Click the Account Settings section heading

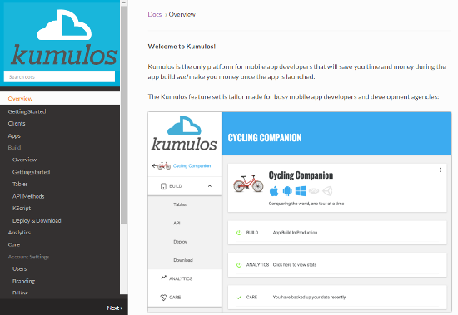pos(28,257)
